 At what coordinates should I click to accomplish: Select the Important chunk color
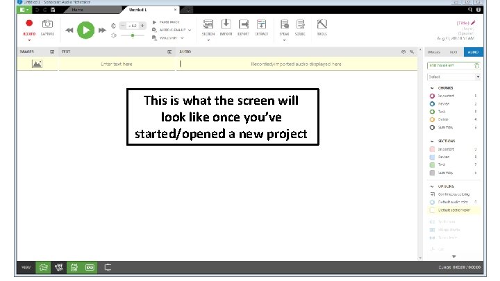click(432, 96)
